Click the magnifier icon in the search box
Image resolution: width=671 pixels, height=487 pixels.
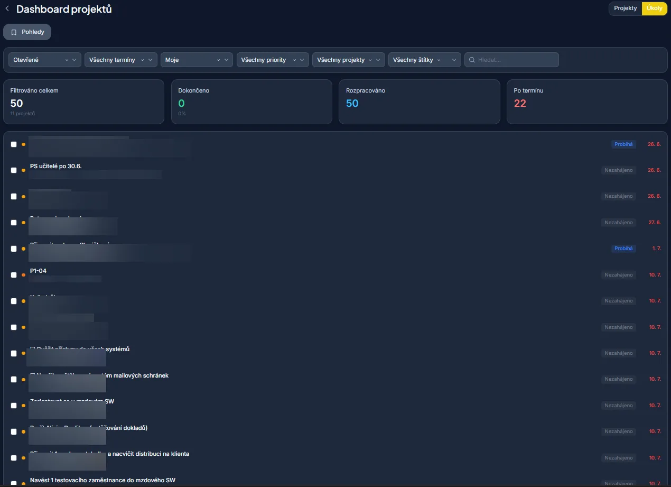[472, 60]
